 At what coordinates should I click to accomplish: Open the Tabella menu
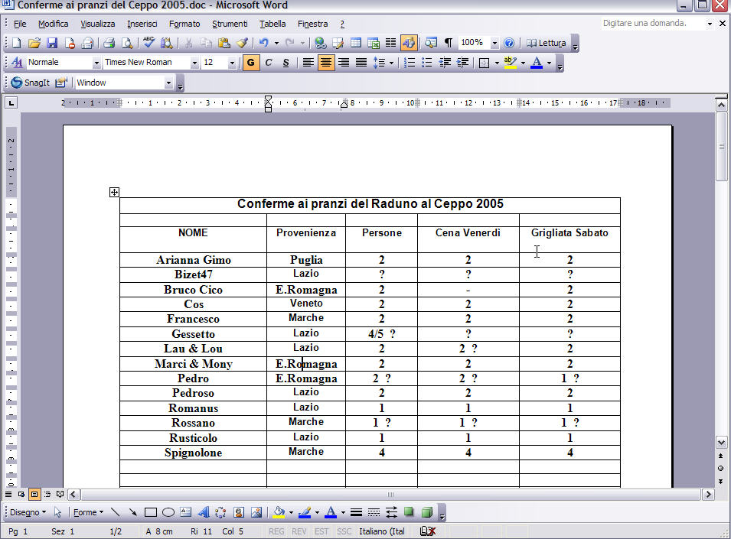pyautogui.click(x=272, y=24)
